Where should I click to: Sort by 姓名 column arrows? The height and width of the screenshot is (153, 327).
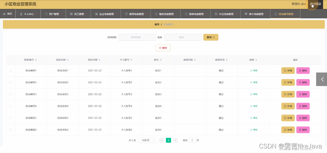pos(161,60)
